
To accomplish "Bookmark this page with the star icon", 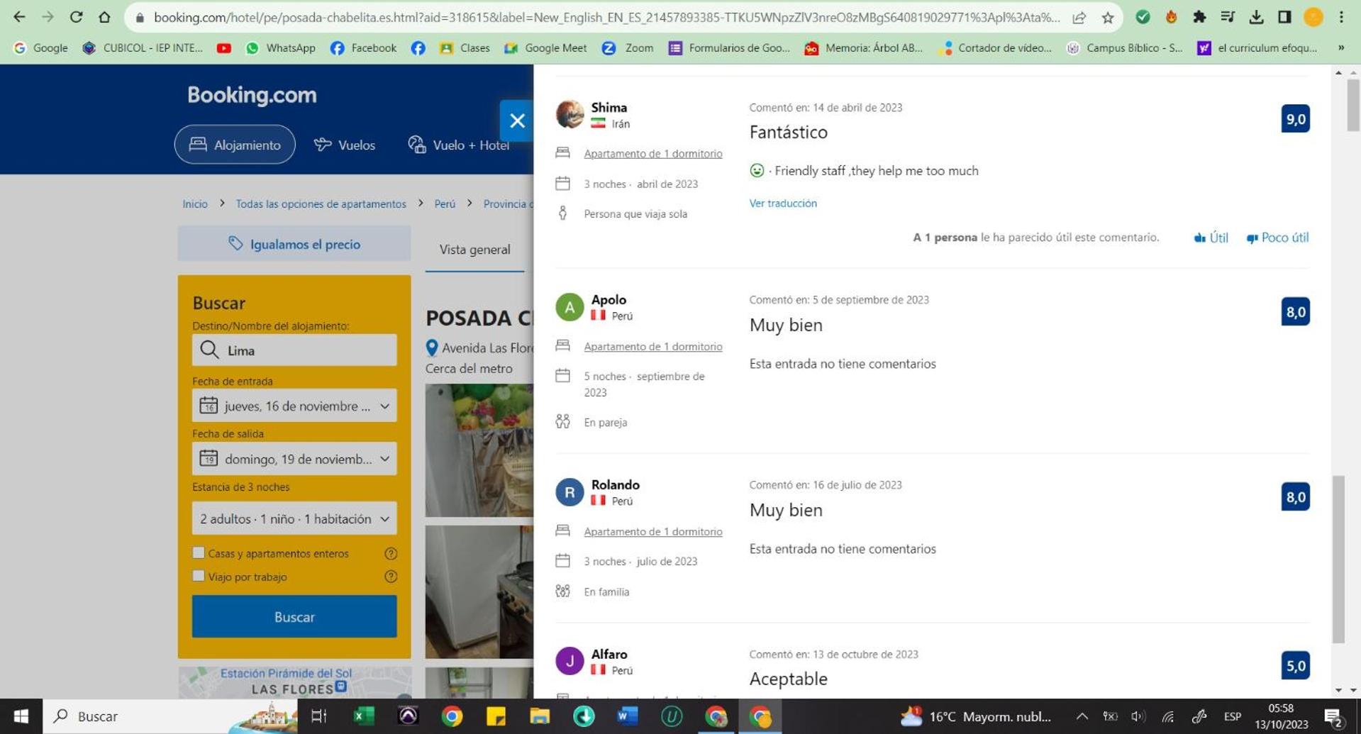I will (x=1107, y=18).
